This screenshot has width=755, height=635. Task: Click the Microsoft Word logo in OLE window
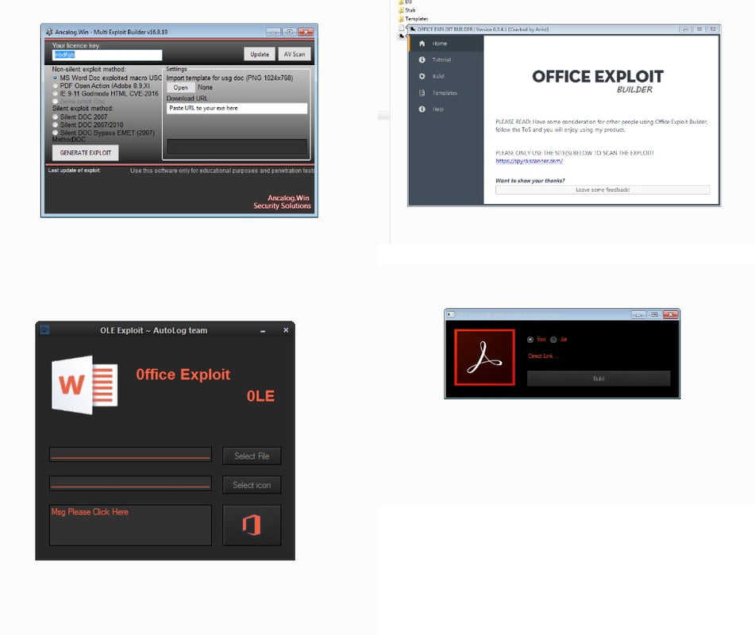85,384
